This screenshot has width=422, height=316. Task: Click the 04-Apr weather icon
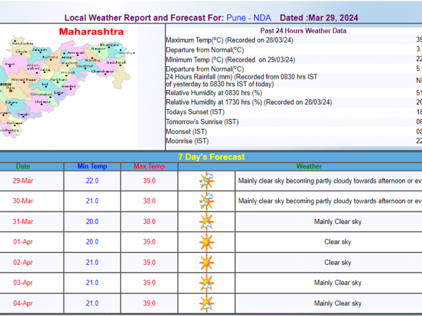(x=207, y=303)
